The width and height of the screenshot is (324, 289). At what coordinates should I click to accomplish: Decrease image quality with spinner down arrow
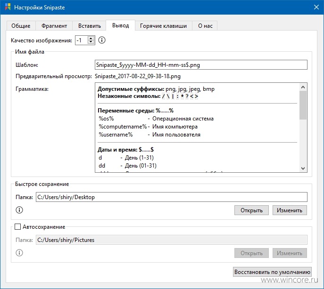click(x=91, y=42)
